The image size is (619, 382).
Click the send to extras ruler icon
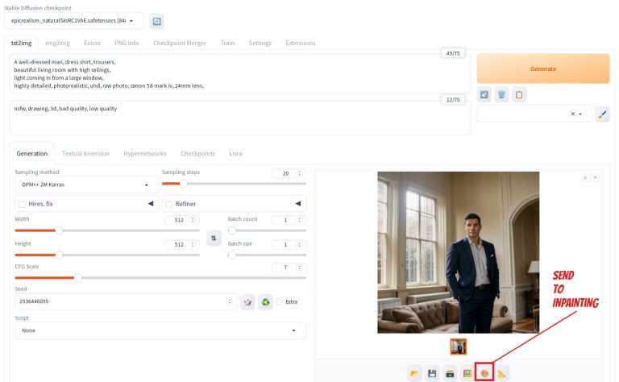point(502,372)
